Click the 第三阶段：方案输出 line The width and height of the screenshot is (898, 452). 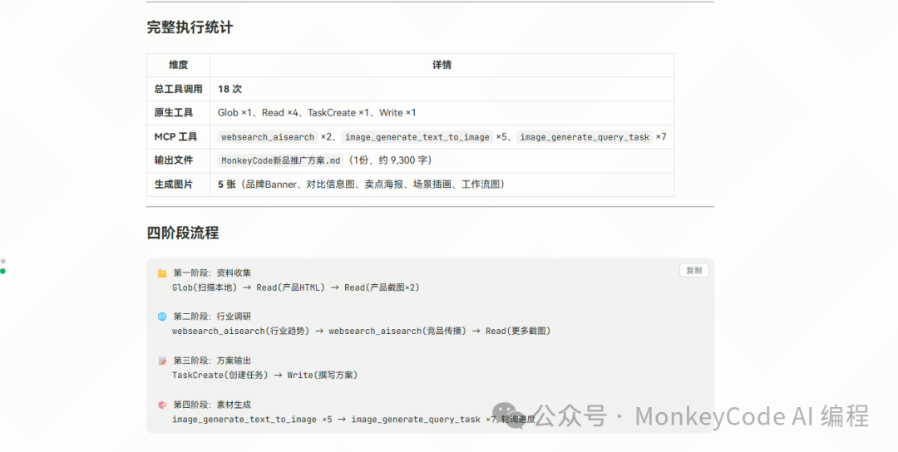coord(212,361)
